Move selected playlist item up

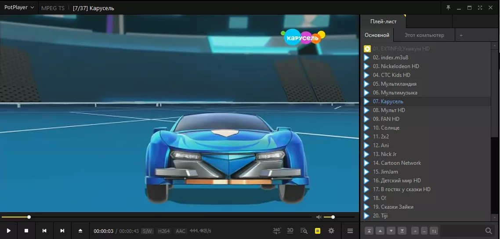pyautogui.click(x=380, y=231)
